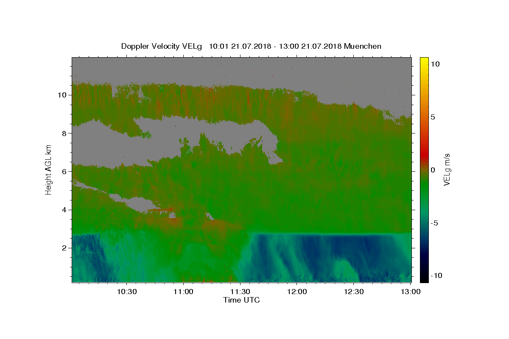Viewport: 509px width, 339px height.
Task: Click the colorbar tick label 5
Action: pos(433,117)
